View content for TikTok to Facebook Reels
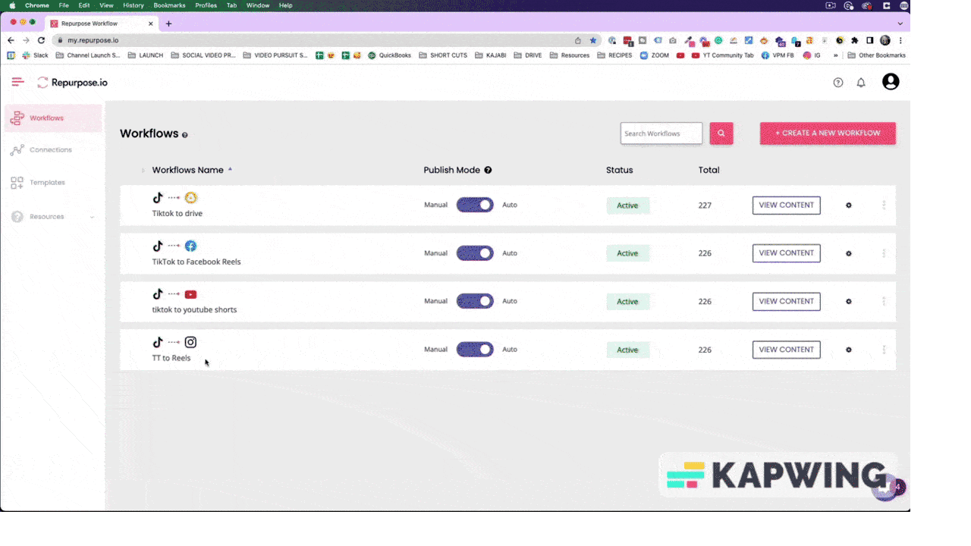 (786, 253)
